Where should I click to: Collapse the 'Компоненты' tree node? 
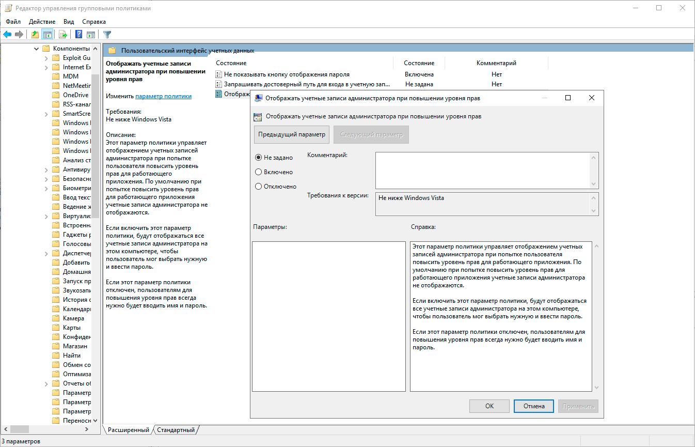tap(37, 49)
